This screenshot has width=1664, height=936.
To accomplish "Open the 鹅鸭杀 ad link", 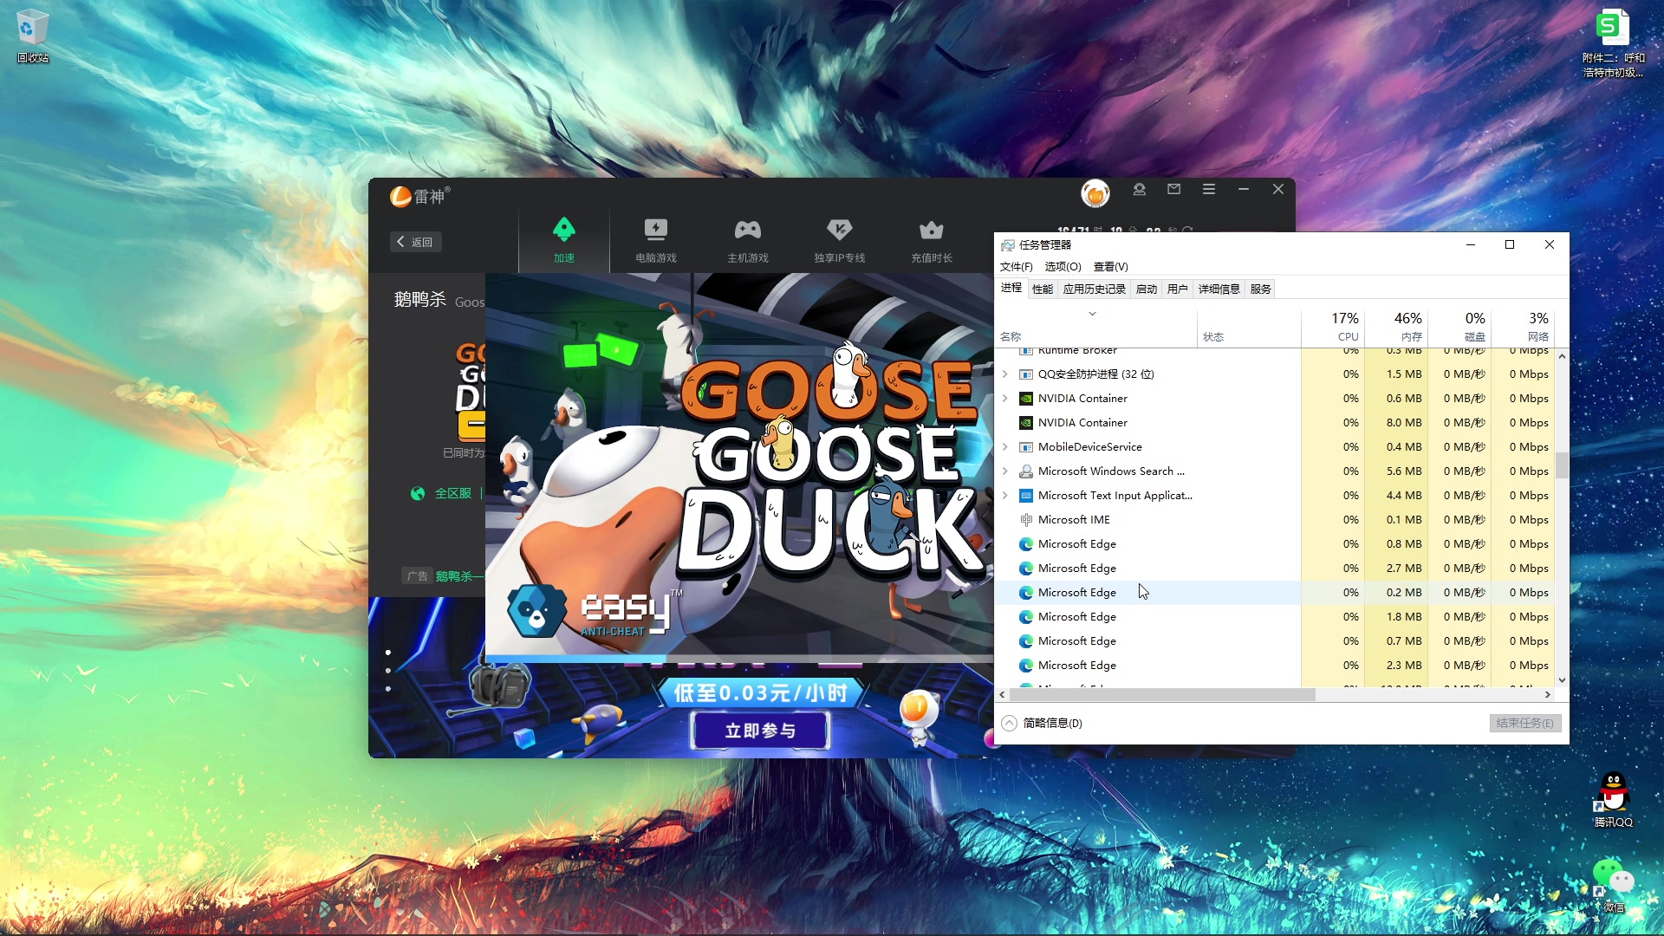I will [459, 576].
